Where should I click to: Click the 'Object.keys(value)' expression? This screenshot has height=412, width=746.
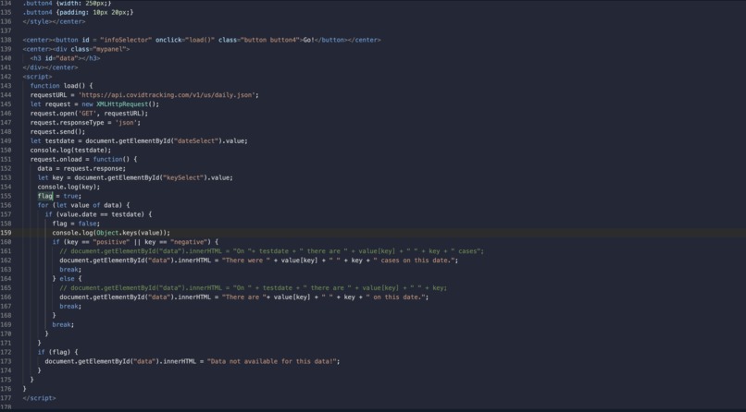tap(131, 233)
